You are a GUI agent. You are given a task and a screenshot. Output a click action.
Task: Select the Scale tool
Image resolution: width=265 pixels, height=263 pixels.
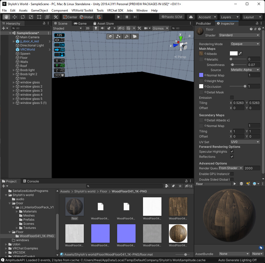[x=31, y=17]
